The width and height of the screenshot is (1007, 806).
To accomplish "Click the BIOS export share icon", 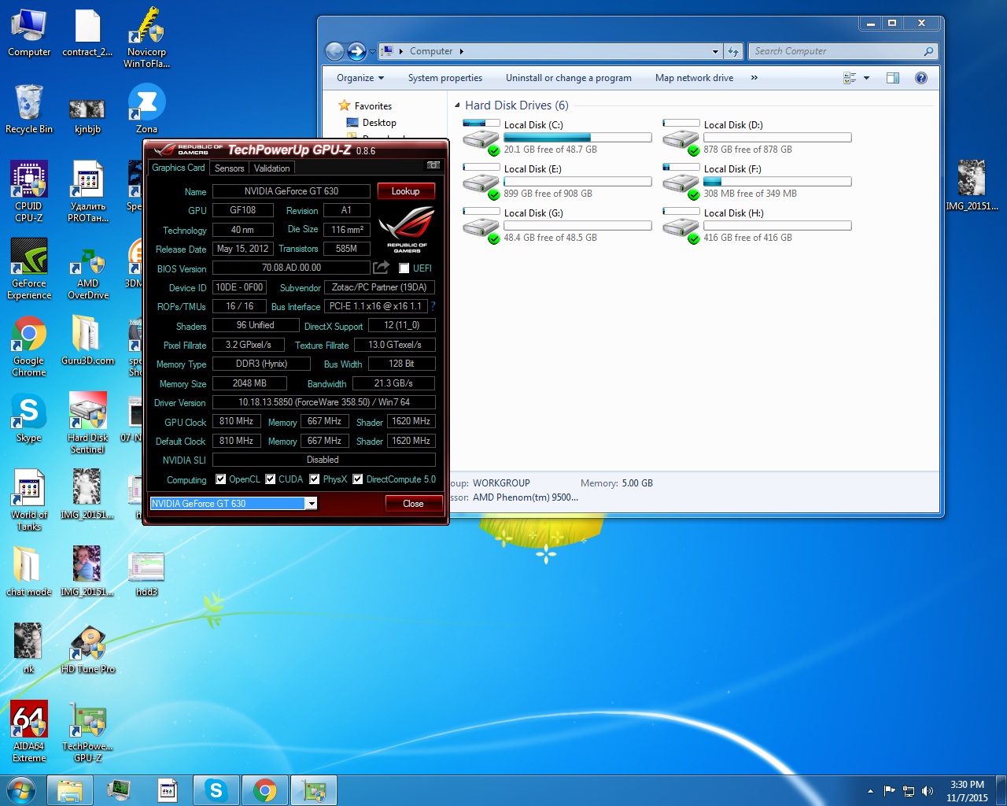I will (x=382, y=268).
